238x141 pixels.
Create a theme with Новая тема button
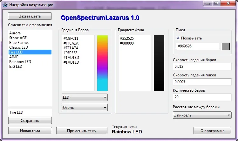click(30, 131)
